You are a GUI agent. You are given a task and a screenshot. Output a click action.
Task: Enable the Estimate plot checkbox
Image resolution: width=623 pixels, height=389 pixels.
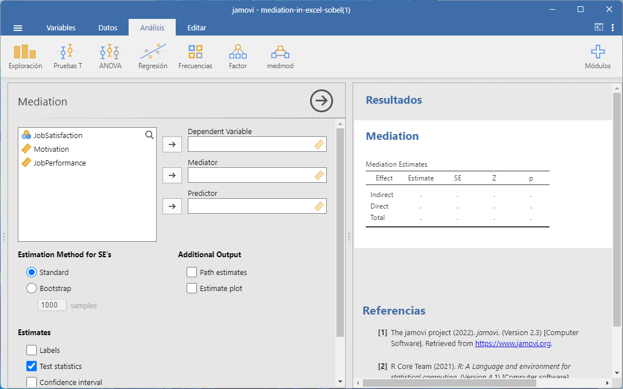point(192,289)
